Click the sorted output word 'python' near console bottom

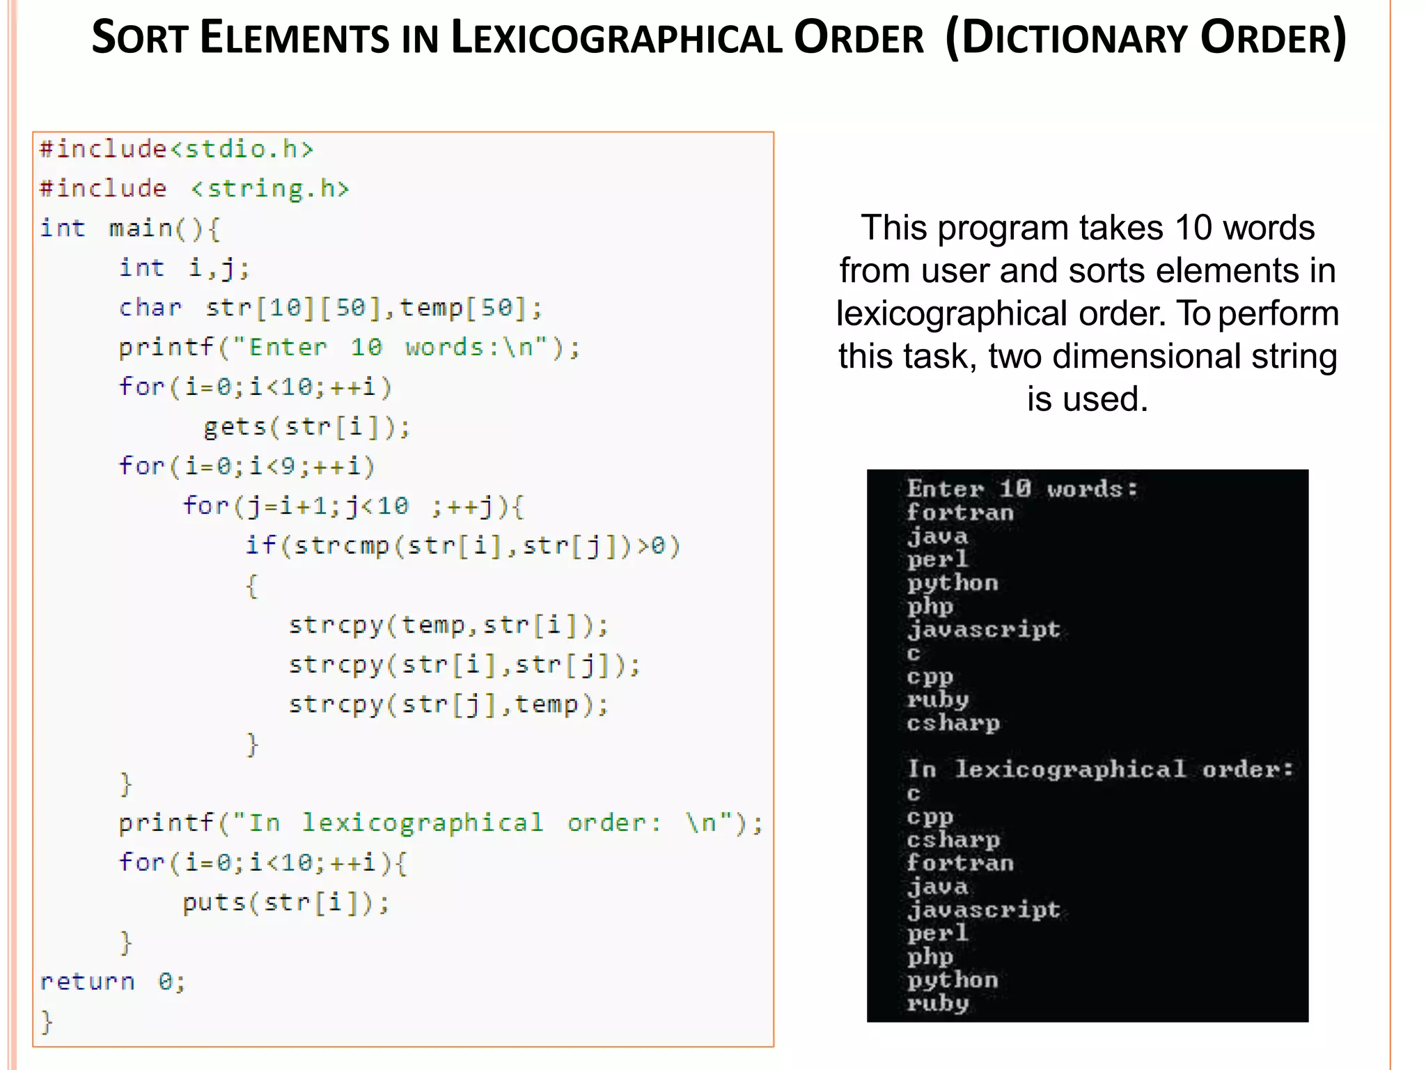[953, 981]
